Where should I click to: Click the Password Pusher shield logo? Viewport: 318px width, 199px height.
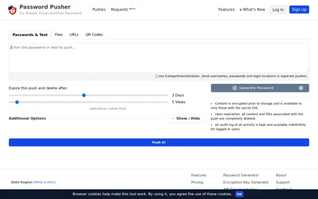coord(12,10)
